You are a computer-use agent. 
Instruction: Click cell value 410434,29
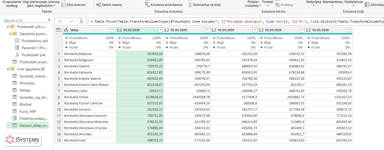tap(187, 103)
